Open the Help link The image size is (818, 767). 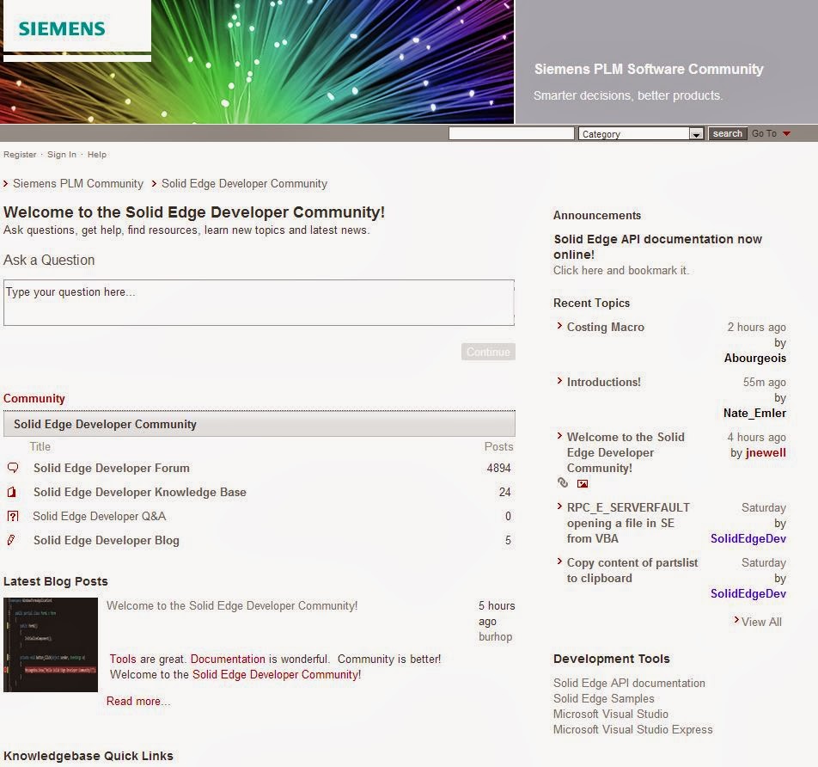[x=96, y=155]
